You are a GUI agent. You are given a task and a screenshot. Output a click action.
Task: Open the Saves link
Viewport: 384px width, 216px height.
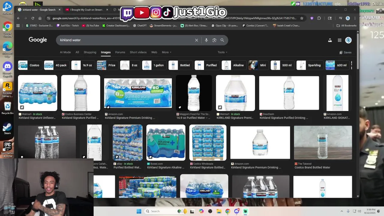pos(345,52)
